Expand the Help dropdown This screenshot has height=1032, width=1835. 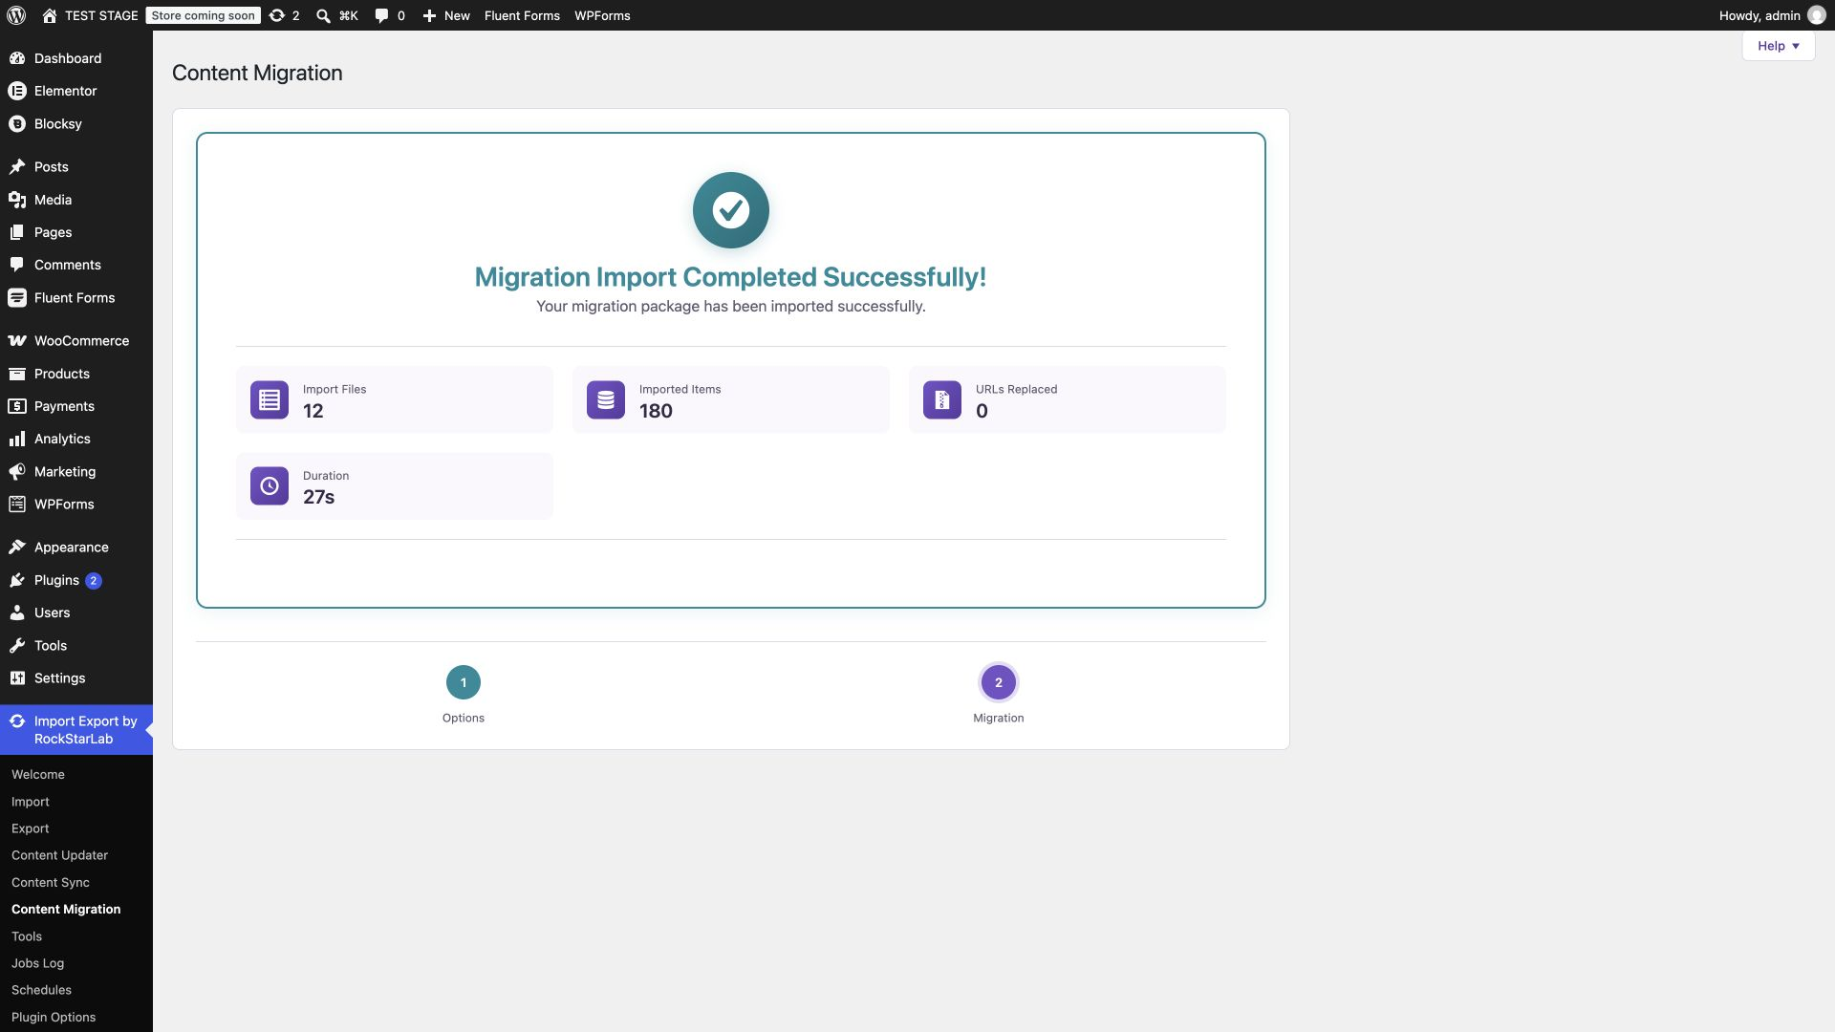(x=1778, y=46)
